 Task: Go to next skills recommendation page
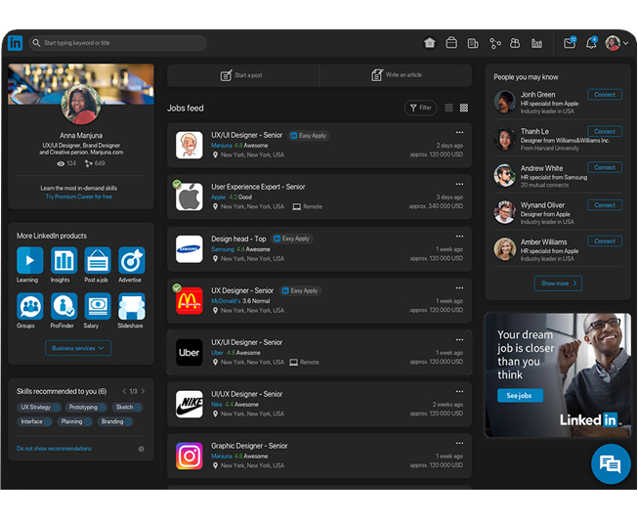[x=143, y=391]
